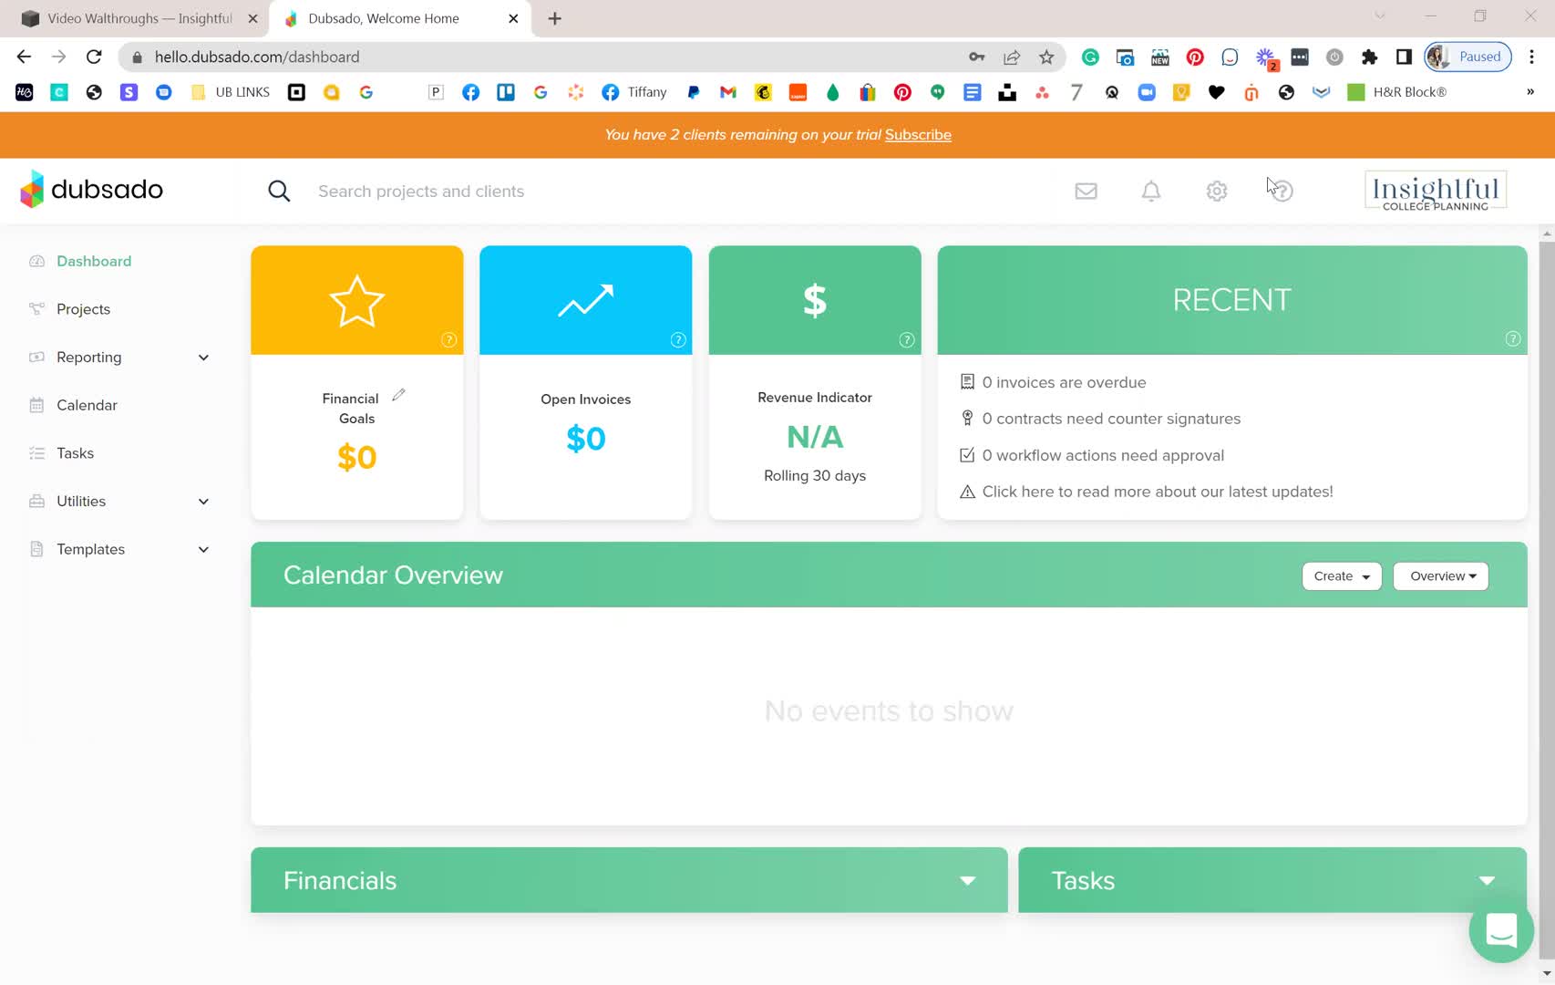Open the Gmail bookmark
This screenshot has width=1555, height=985.
pos(727,92)
